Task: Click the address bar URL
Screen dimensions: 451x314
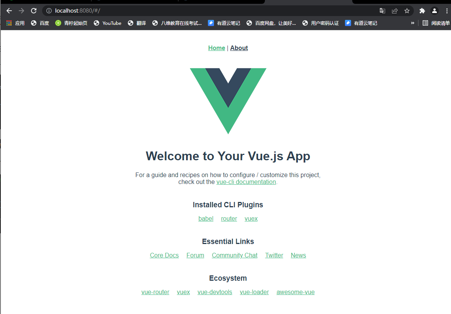Action: (x=77, y=11)
